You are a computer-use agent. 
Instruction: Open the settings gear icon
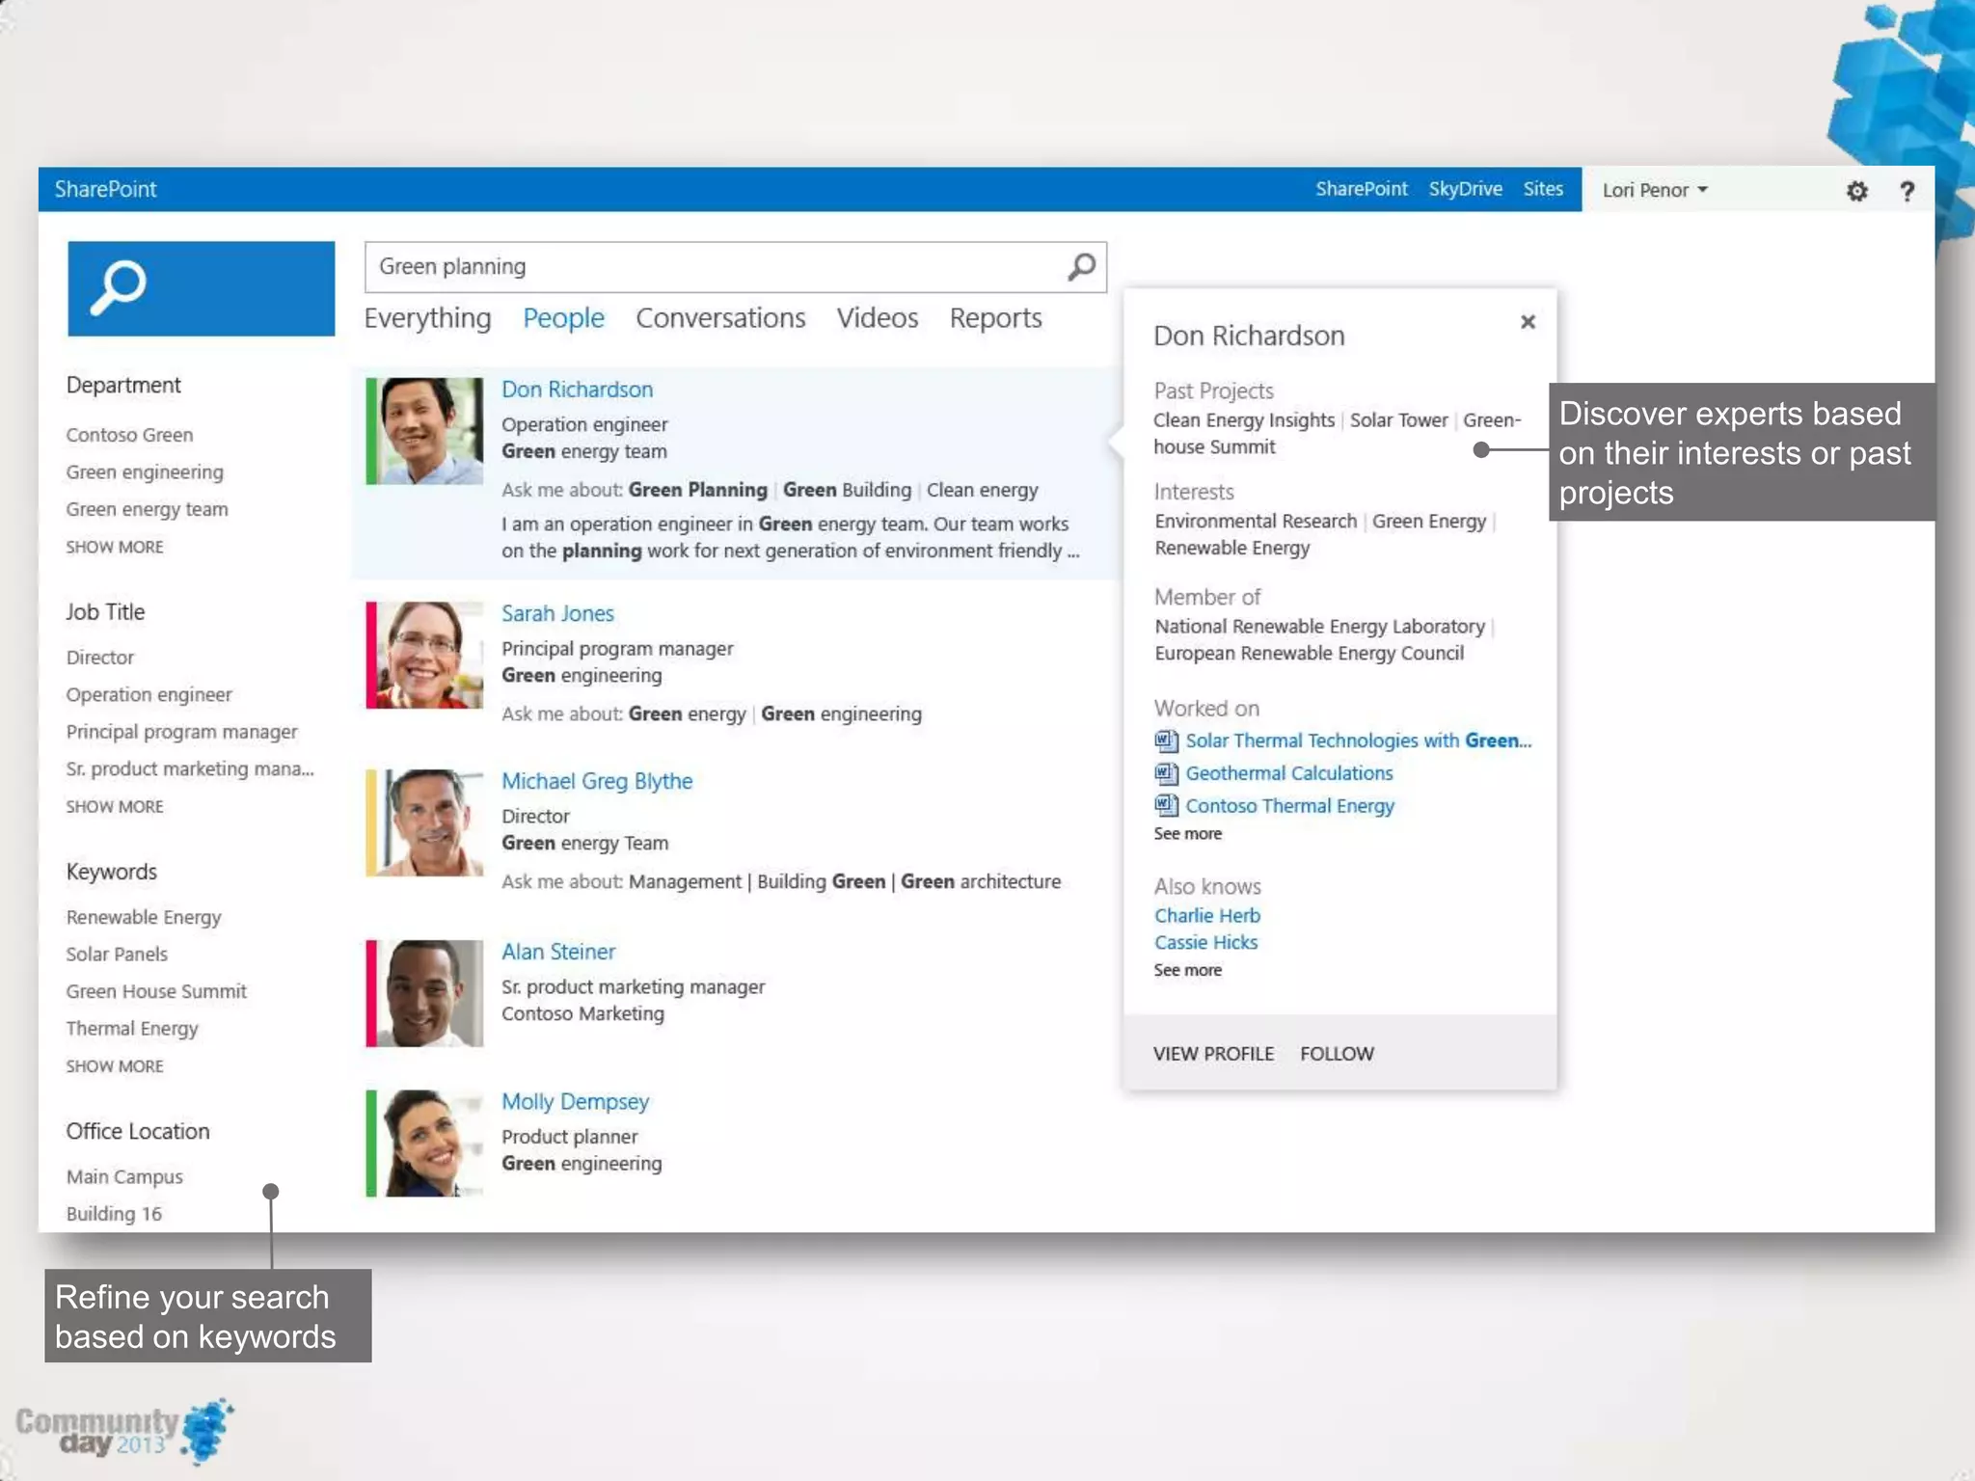tap(1856, 191)
